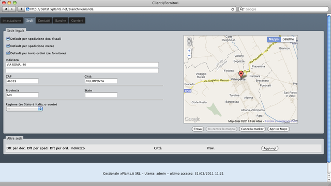Click the globe site icon in address bar
The height and width of the screenshot is (186, 331).
[x=27, y=9]
